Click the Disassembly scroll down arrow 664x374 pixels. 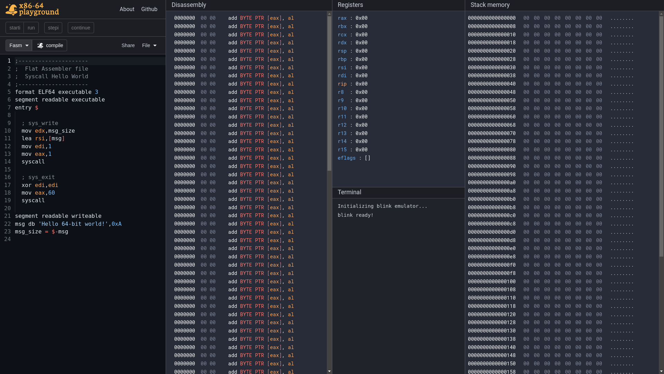pyautogui.click(x=329, y=371)
